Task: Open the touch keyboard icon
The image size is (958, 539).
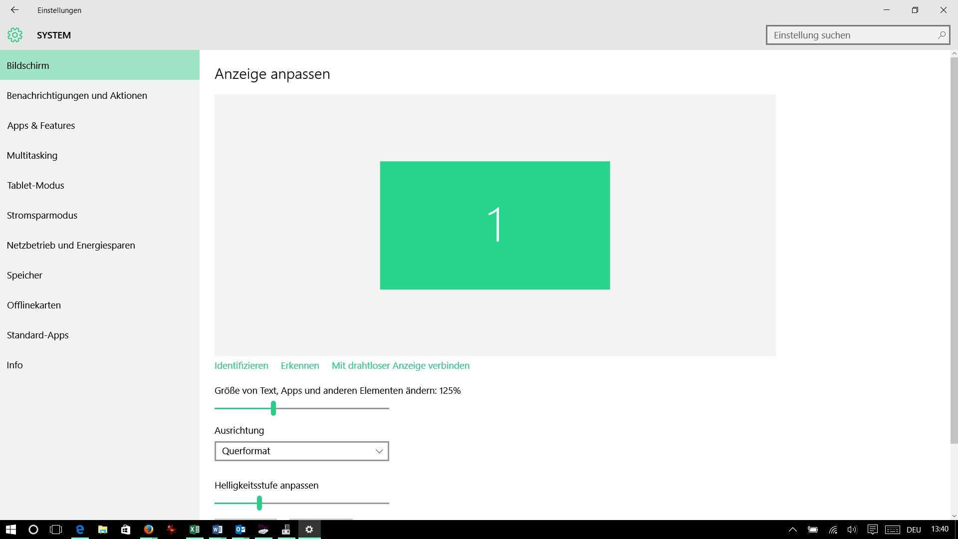Action: tap(892, 530)
